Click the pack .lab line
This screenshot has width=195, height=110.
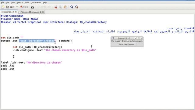pos(8,66)
